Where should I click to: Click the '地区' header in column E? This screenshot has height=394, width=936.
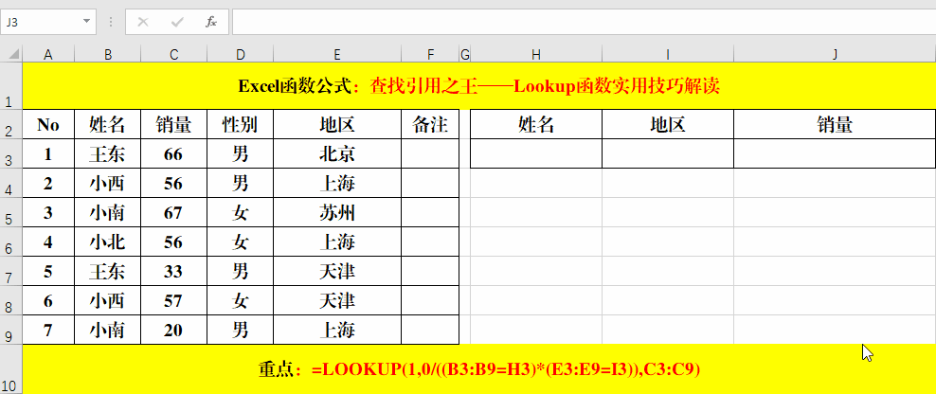click(337, 124)
